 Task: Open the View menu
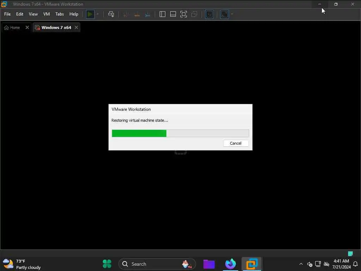33,14
